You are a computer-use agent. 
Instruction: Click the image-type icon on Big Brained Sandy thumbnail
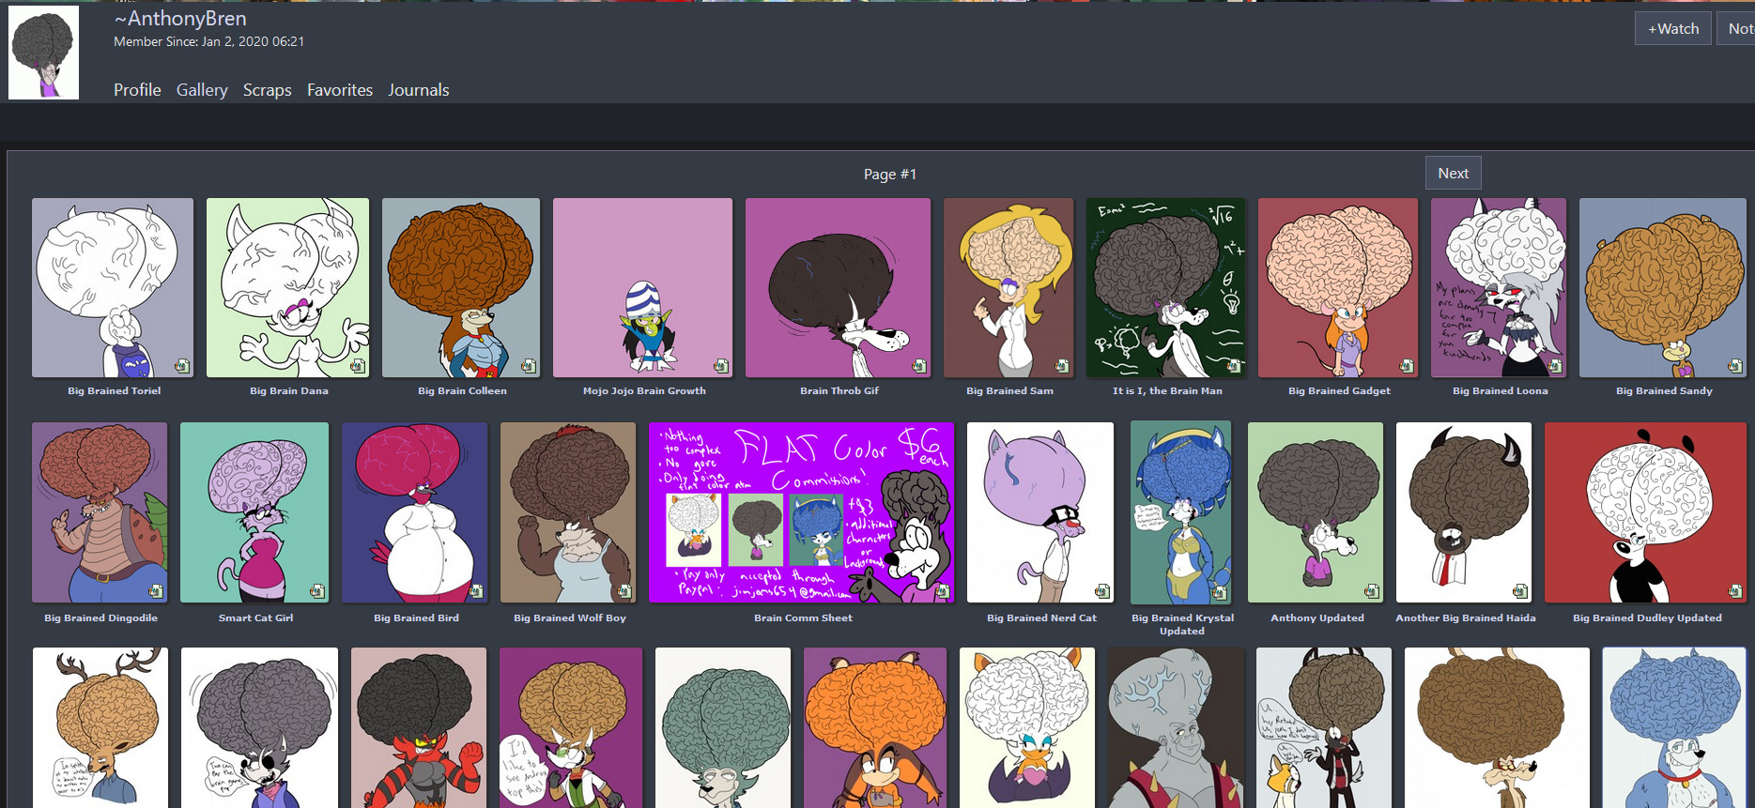1734,366
